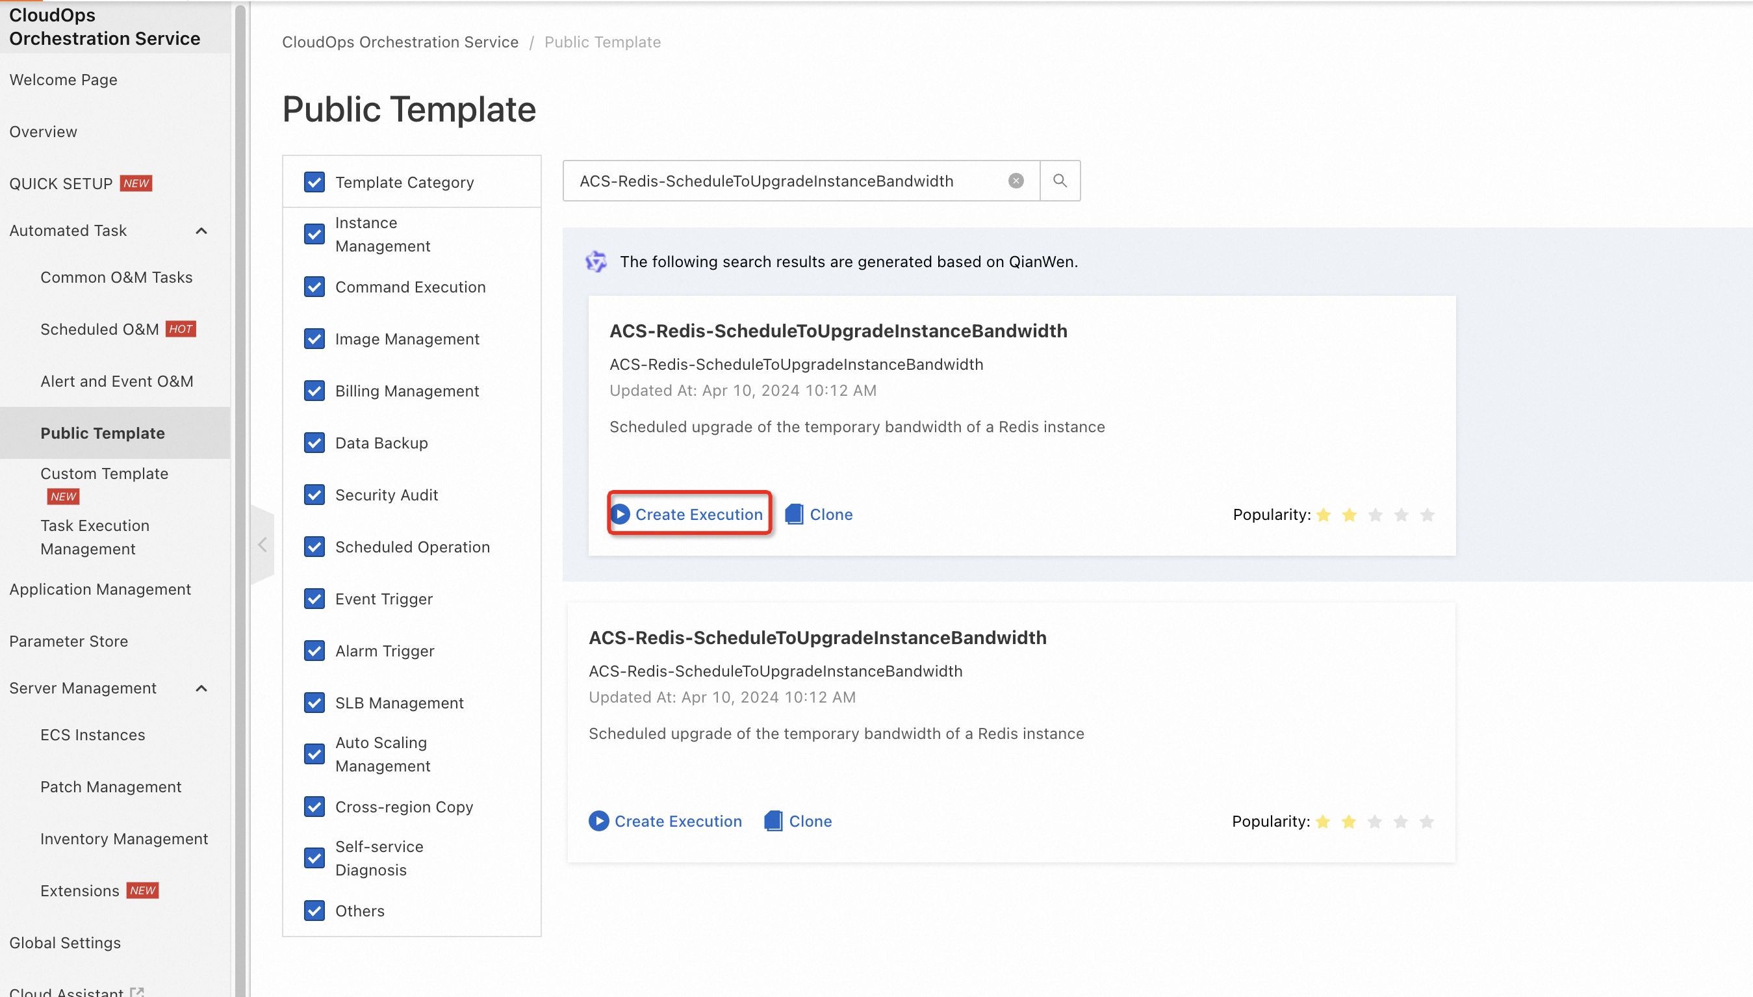Viewport: 1753px width, 997px height.
Task: Uncheck the Security Audit checkbox
Action: (x=314, y=495)
